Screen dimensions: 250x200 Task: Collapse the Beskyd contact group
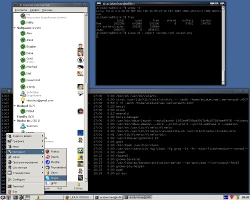pos(14,106)
